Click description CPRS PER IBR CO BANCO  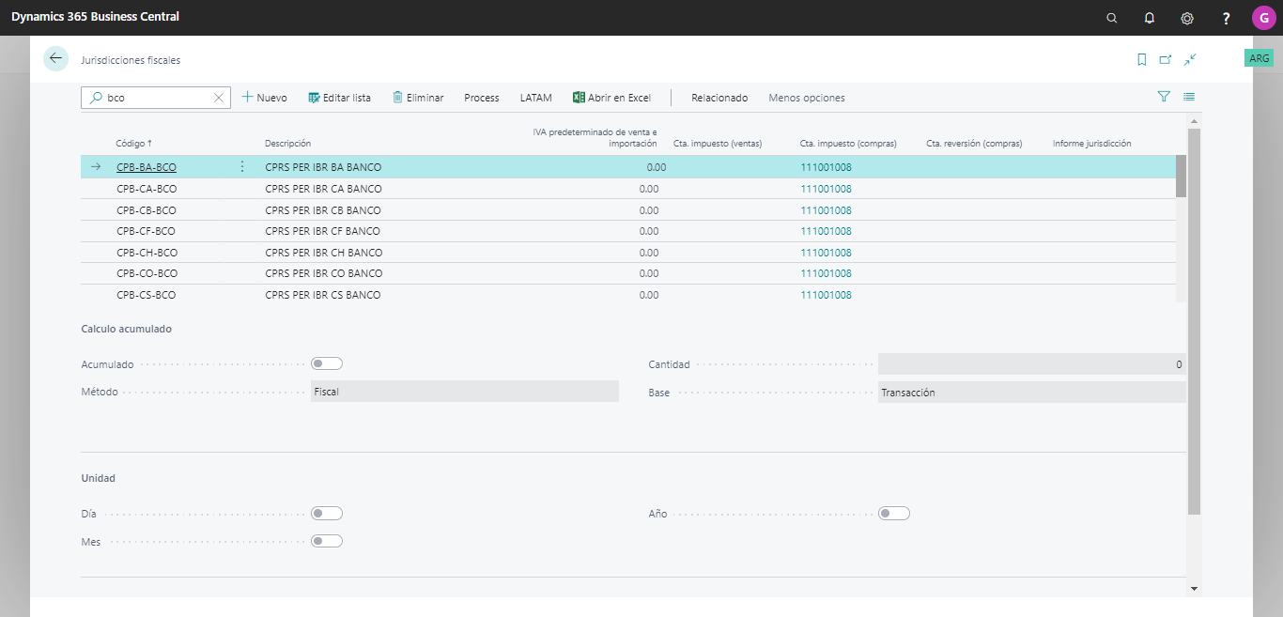tap(324, 273)
